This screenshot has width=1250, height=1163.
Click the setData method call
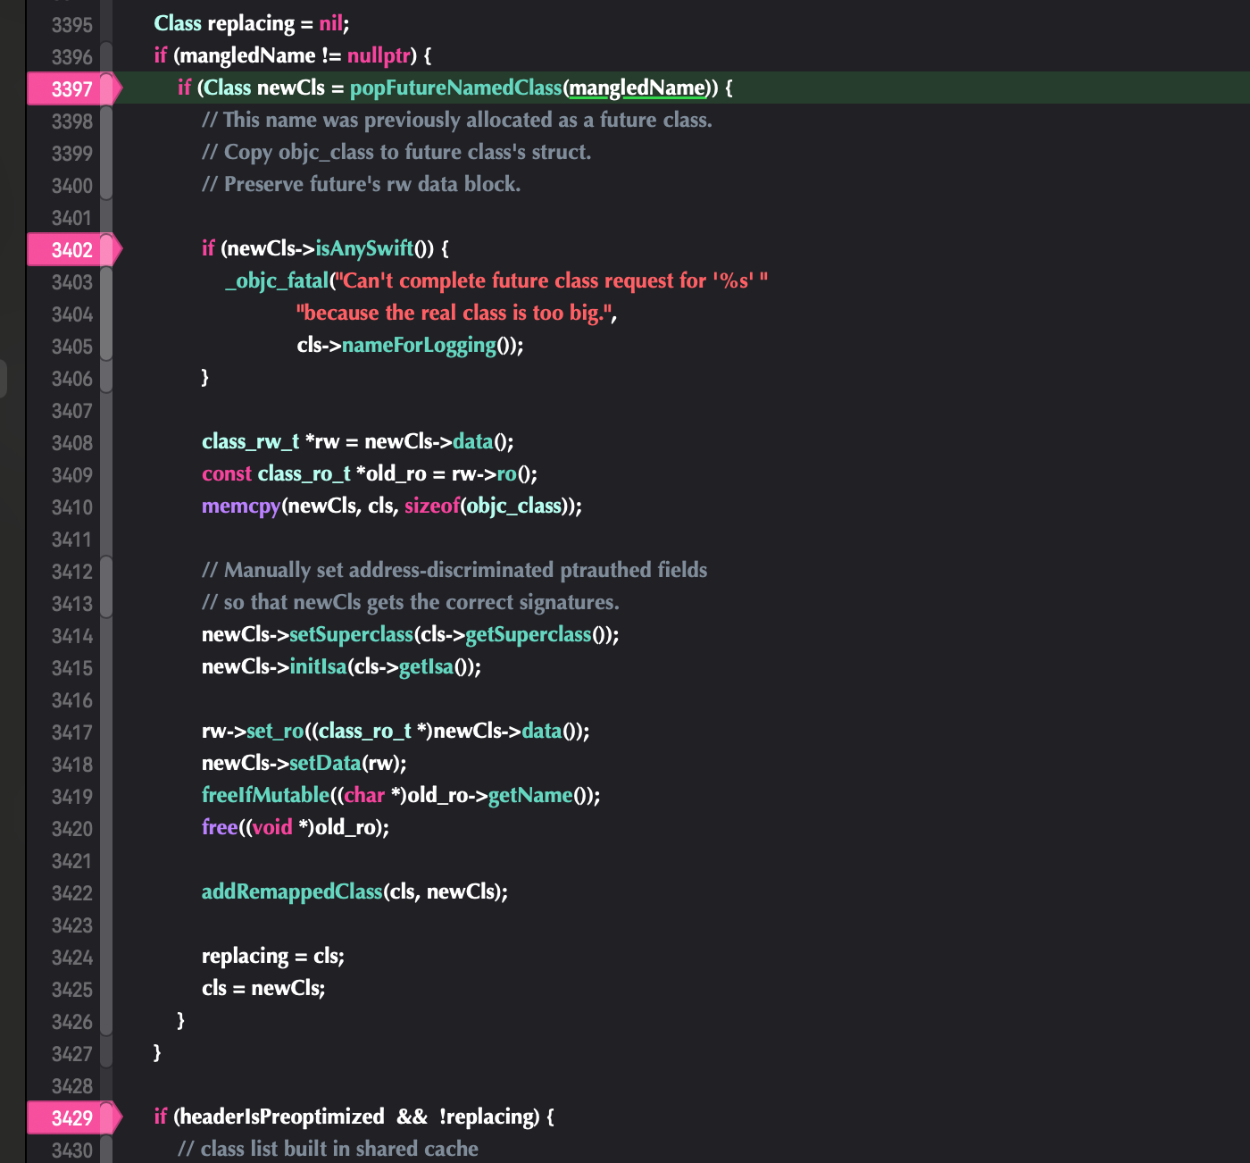click(x=325, y=763)
